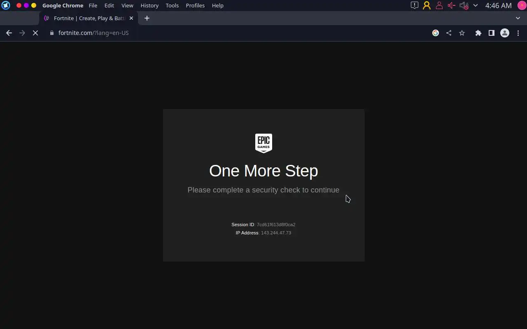Open the File menu
527x329 pixels.
[x=93, y=5]
